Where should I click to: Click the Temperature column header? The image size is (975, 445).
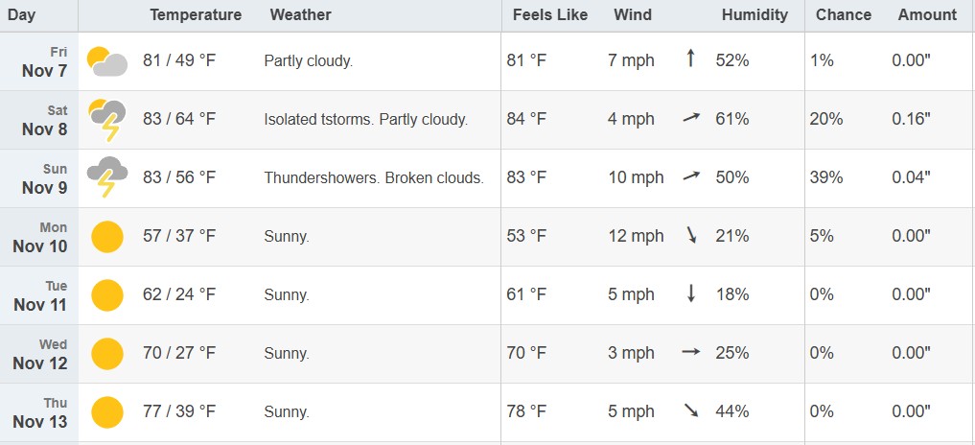196,14
